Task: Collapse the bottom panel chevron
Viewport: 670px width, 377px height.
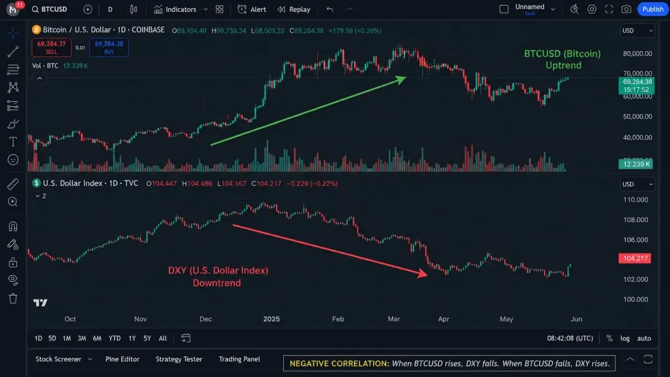Action: pos(630,359)
